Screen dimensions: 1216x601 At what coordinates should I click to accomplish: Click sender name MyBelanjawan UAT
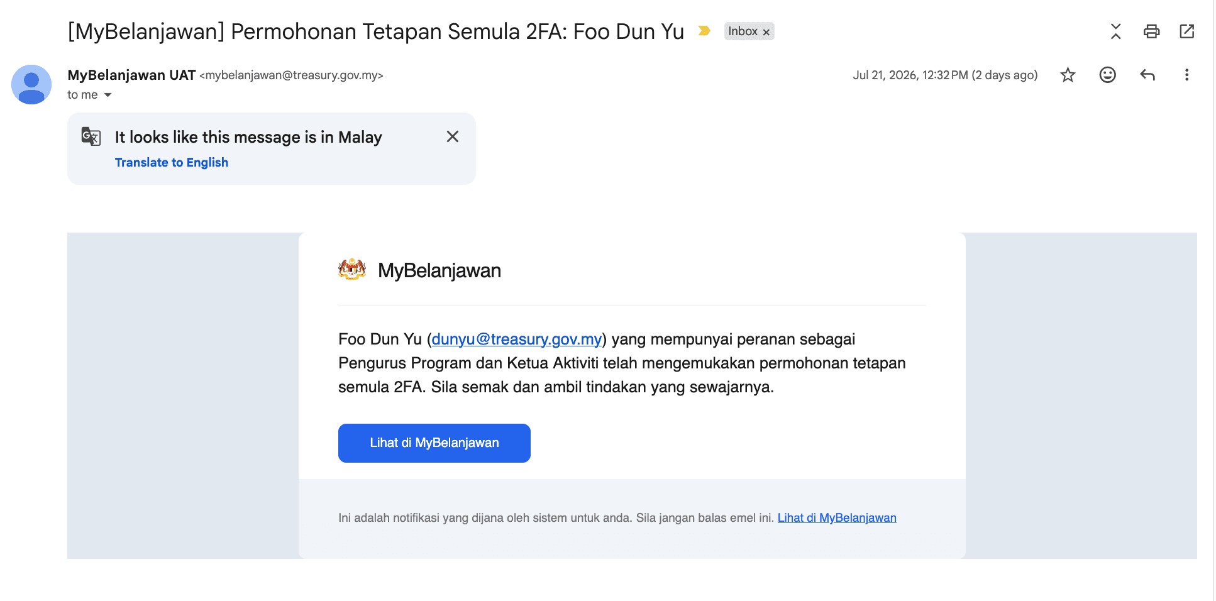[131, 75]
